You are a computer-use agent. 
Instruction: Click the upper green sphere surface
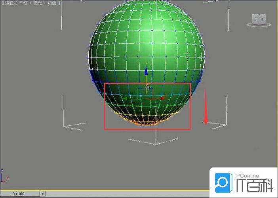tap(147, 36)
